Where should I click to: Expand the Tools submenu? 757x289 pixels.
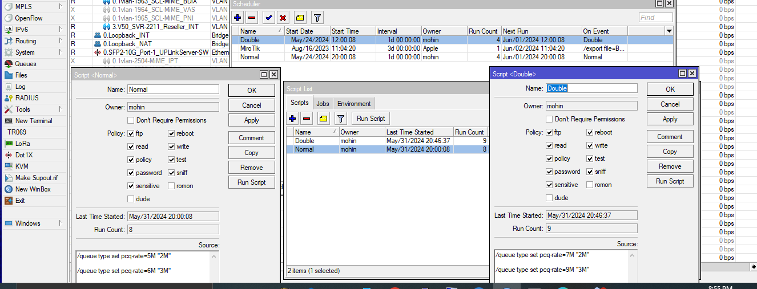point(61,109)
